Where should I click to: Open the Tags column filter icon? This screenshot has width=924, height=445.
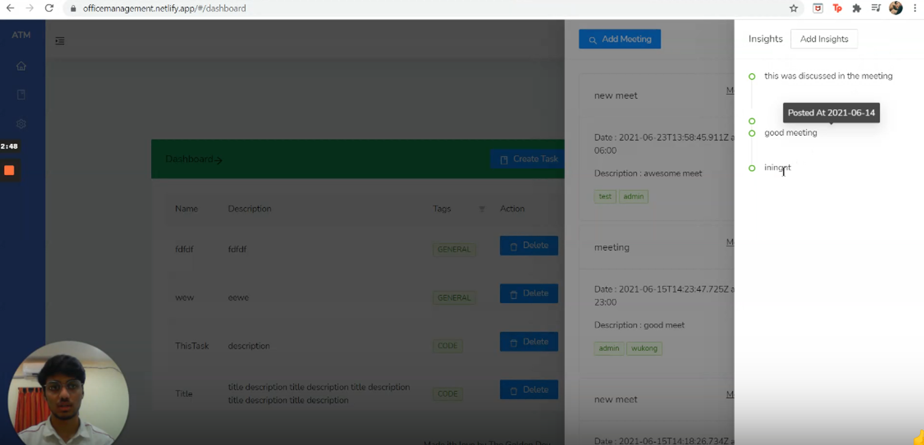click(482, 209)
